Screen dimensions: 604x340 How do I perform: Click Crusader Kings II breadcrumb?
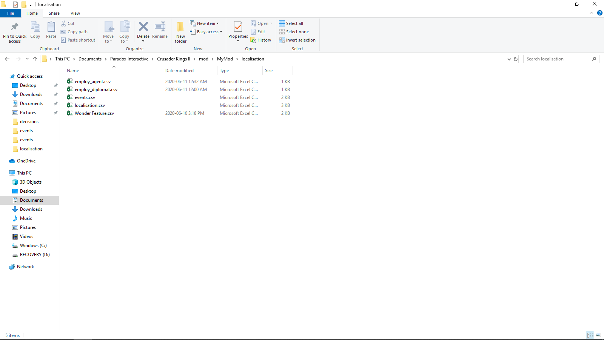174,59
